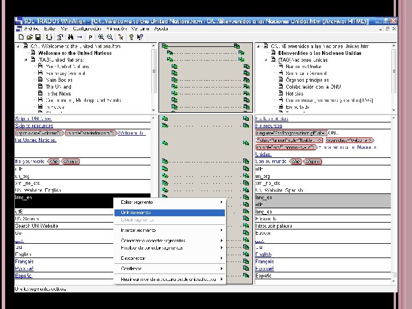412x309 pixels.
Task: Click target connector icon on Introducir palabra row
Action: click(x=246, y=225)
